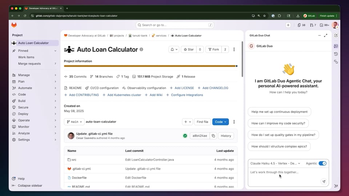Open the Monitor sidebar menu
This screenshot has height=196, width=349.
(35, 127)
